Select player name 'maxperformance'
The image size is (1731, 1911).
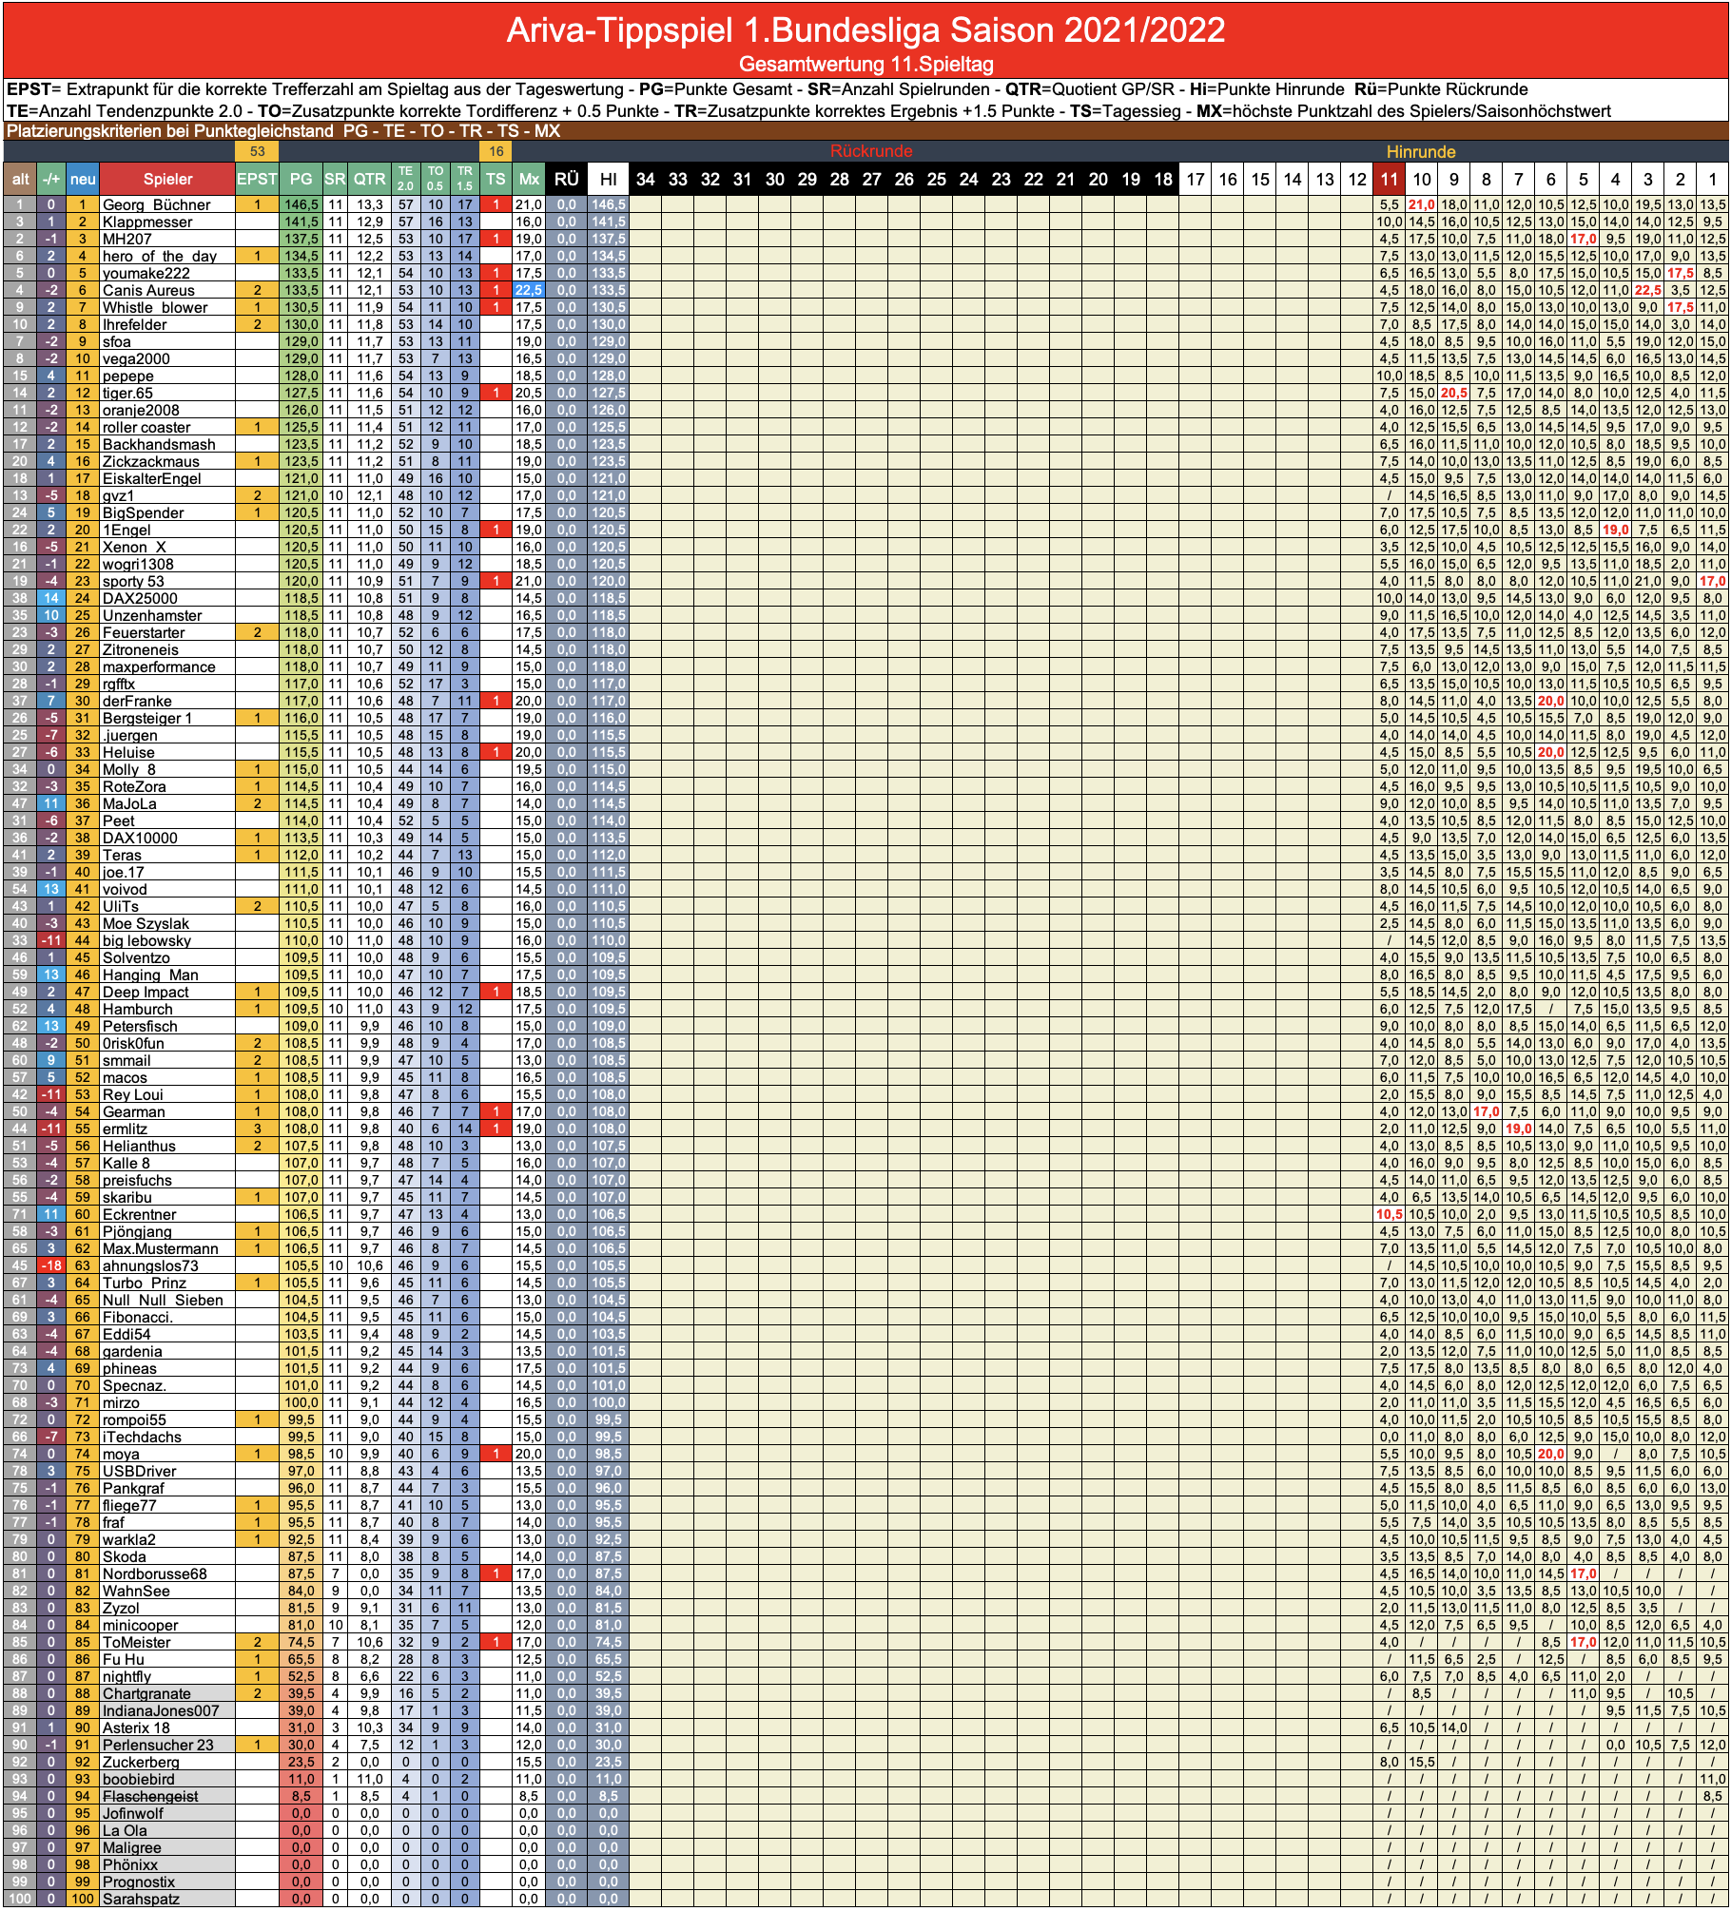tap(159, 666)
